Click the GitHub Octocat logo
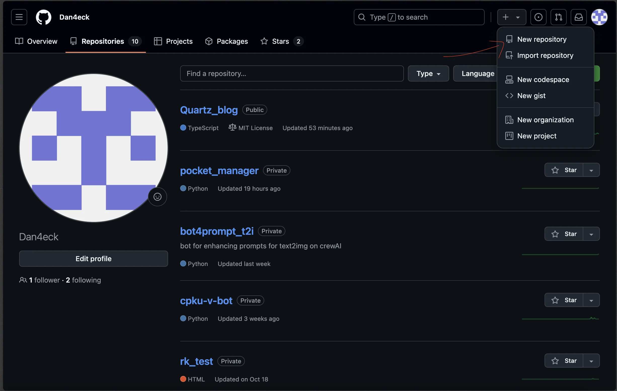 point(44,17)
